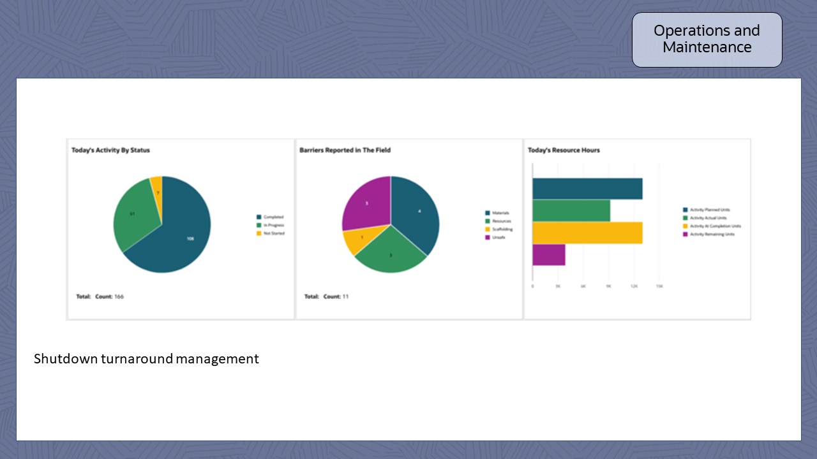Select the In Progress legend swatch icon
The width and height of the screenshot is (817, 459).
(x=258, y=225)
